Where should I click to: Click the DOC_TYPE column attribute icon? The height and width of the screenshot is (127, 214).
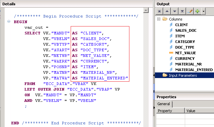click(171, 47)
